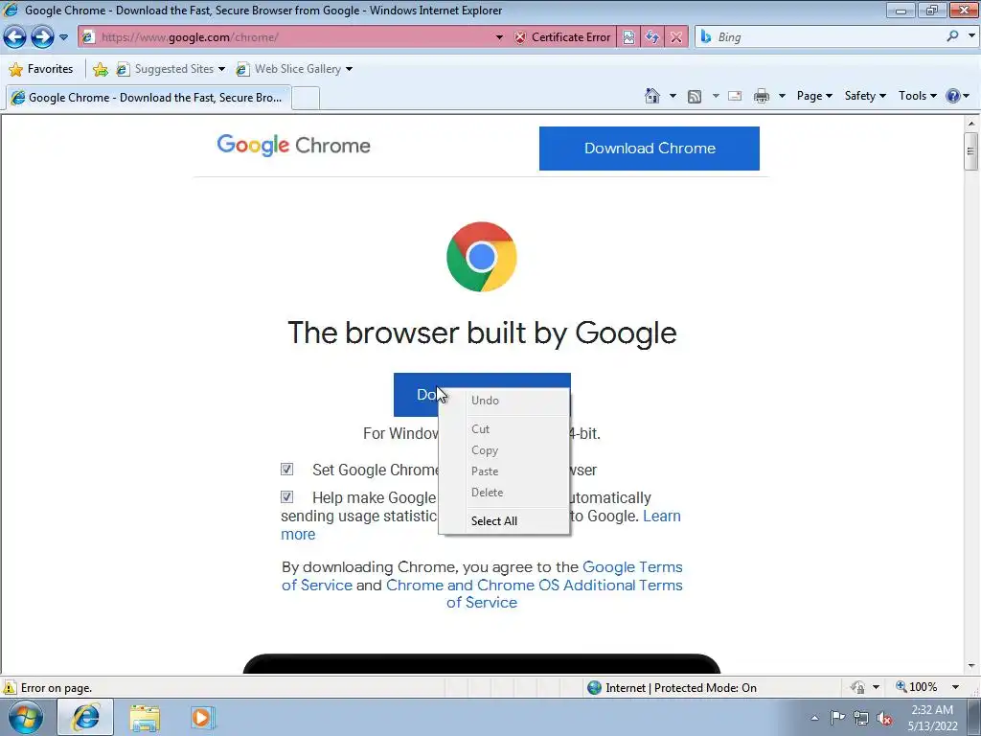
Task: Open the 100% zoom level dropdown
Action: coord(955,687)
